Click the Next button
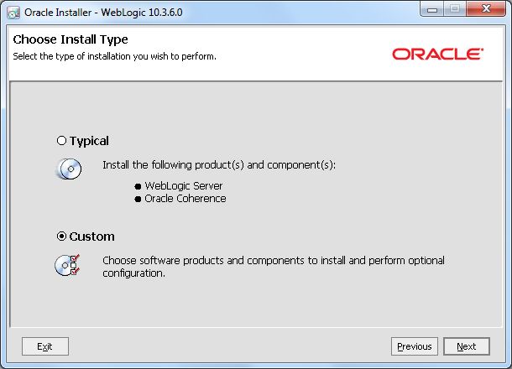 tap(467, 346)
